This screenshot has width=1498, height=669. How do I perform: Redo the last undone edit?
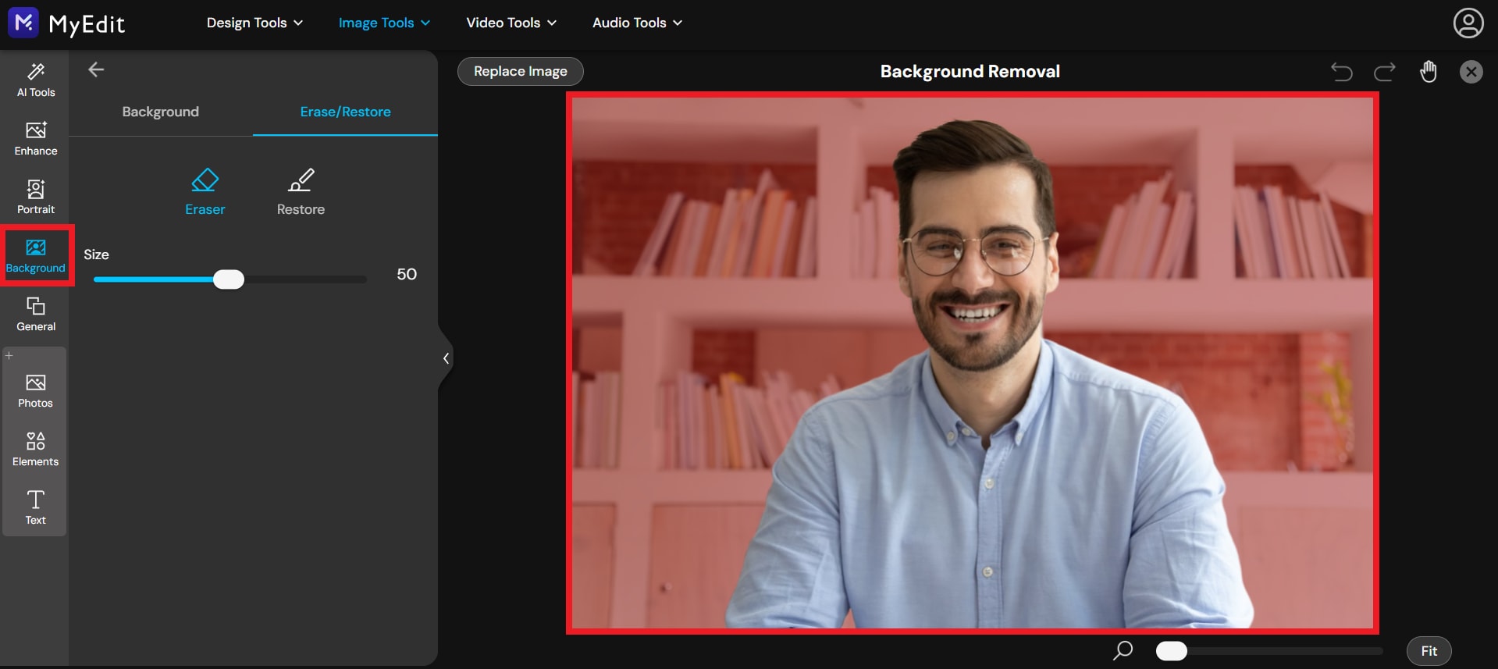[1385, 72]
